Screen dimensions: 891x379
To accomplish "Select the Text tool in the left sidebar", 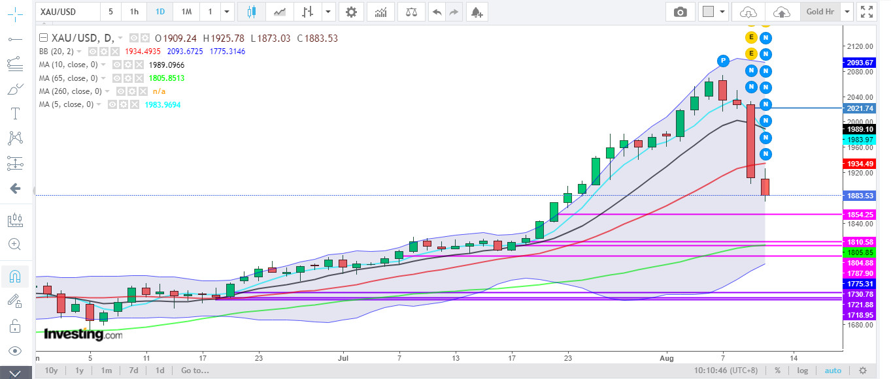I will 14,114.
